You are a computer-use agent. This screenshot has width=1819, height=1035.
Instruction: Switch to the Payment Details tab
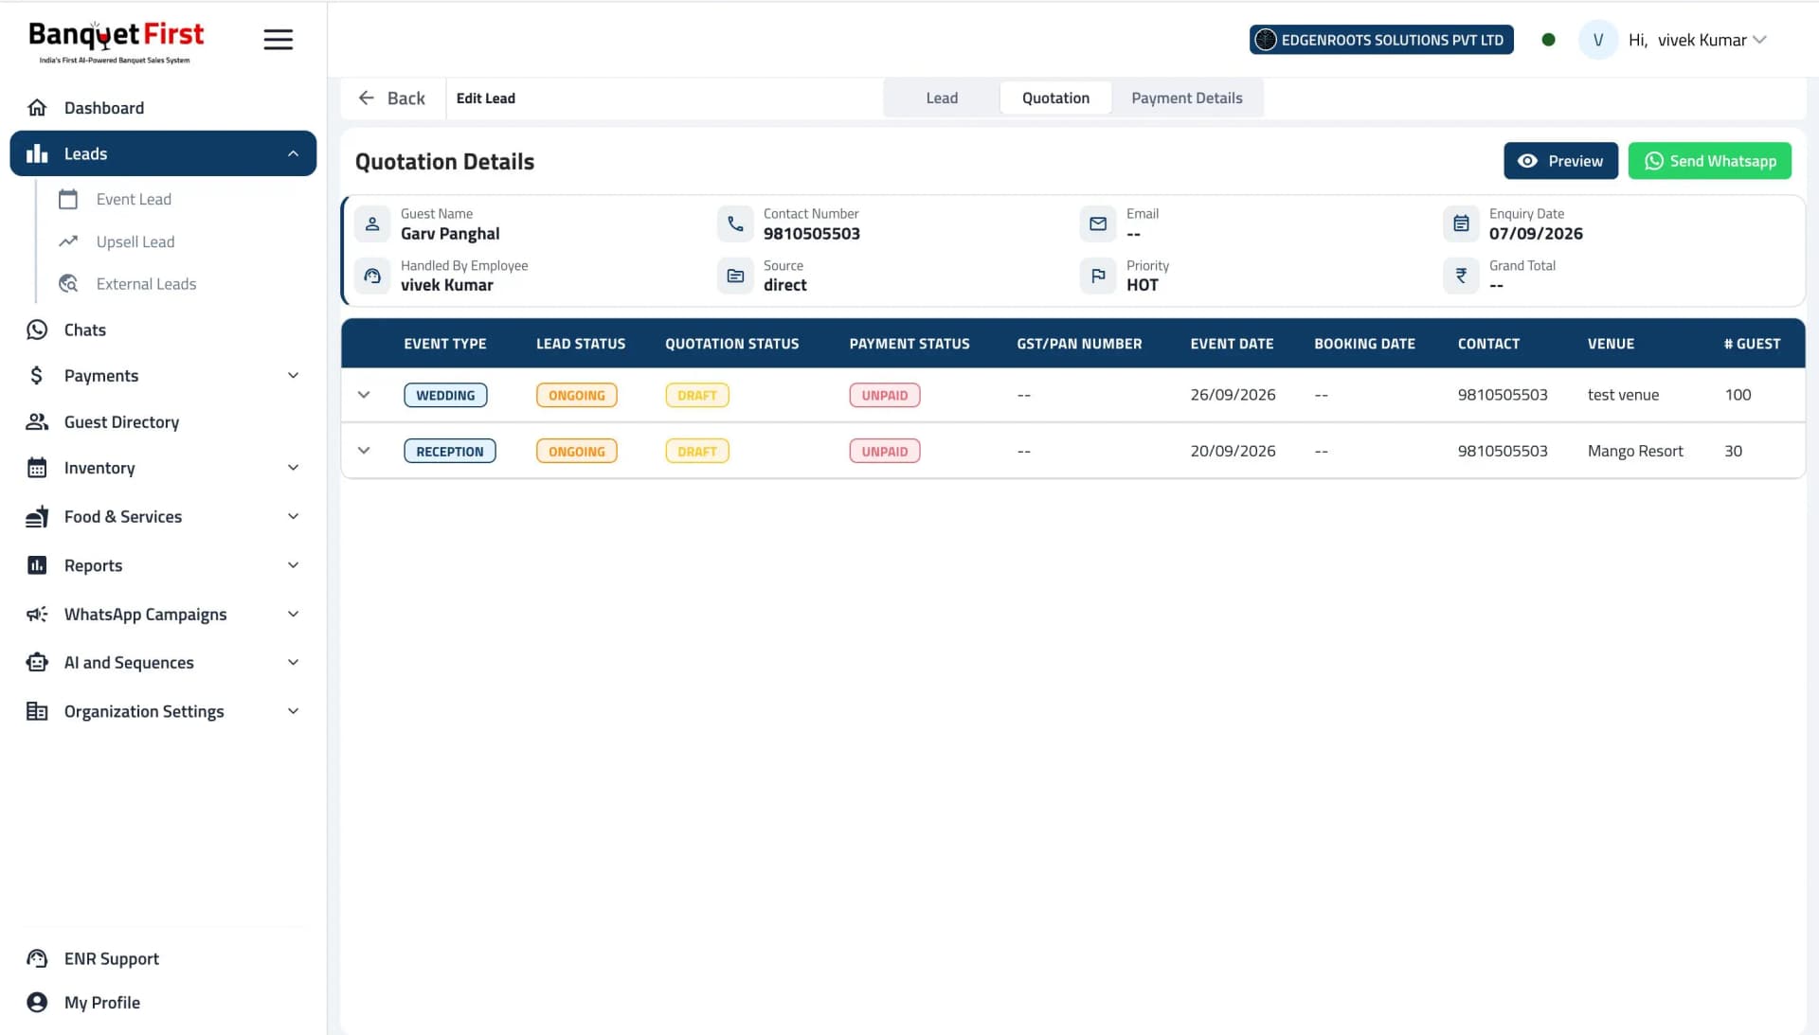(1186, 98)
